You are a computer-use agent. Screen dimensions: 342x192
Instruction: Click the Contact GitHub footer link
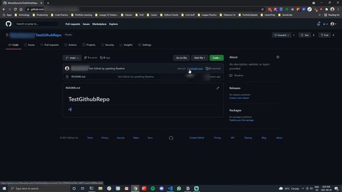point(197,138)
